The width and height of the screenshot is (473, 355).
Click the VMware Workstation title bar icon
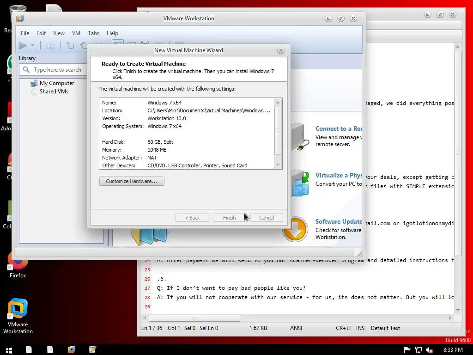(x=20, y=18)
